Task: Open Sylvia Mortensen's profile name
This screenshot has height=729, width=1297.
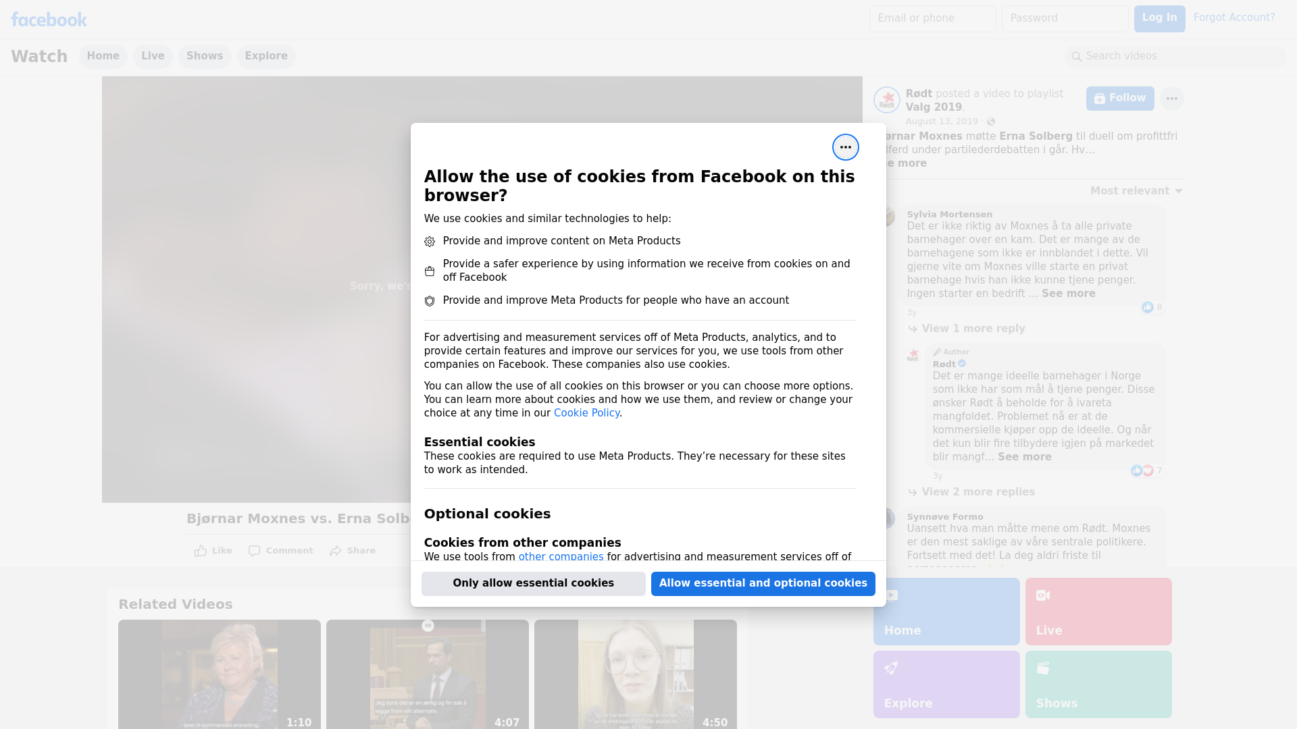Action: 949,215
